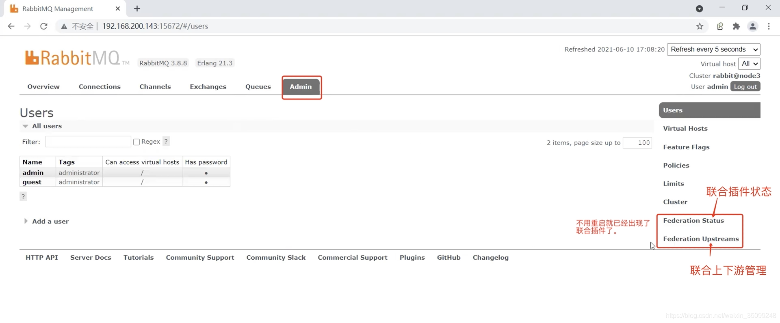
Task: Switch to the Exchanges tab
Action: 208,86
